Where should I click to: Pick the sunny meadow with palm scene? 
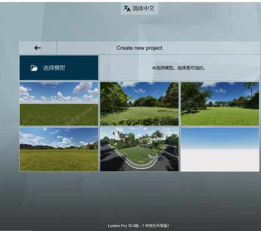[x=220, y=103]
